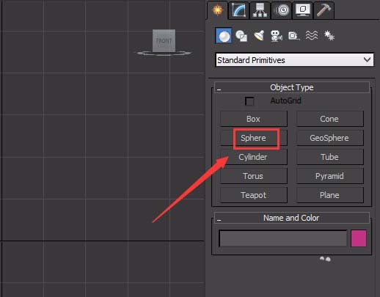Open the Standard Primitives dropdown
This screenshot has width=380, height=297.
pos(295,60)
